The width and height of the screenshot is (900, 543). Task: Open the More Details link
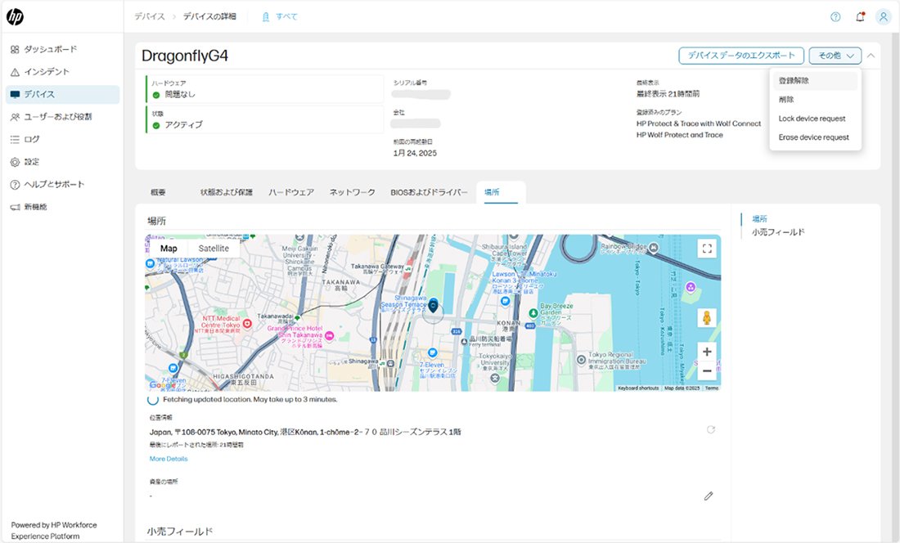tap(169, 459)
